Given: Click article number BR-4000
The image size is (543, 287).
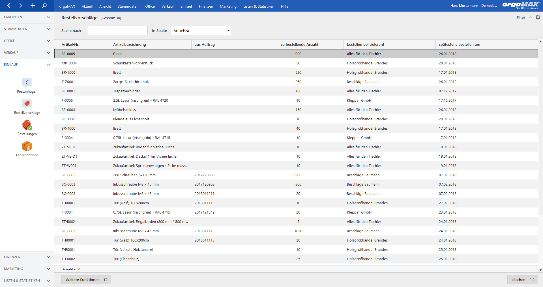Looking at the screenshot, I should pyautogui.click(x=68, y=129).
